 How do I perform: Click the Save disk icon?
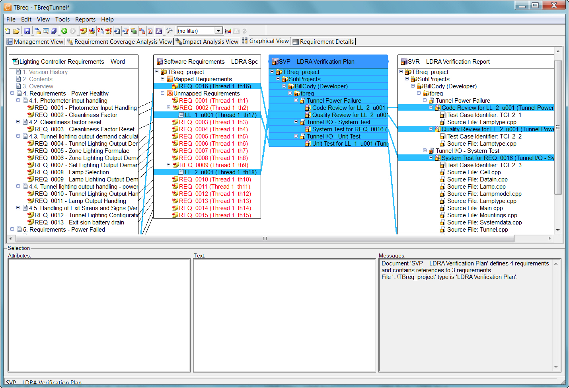pos(27,31)
